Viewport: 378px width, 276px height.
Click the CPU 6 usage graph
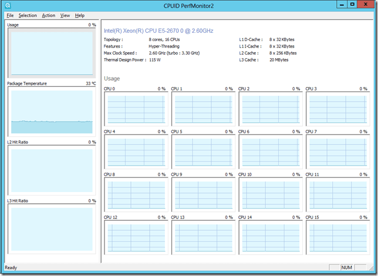tap(271, 152)
